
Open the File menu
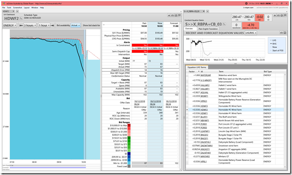coord(3,8)
